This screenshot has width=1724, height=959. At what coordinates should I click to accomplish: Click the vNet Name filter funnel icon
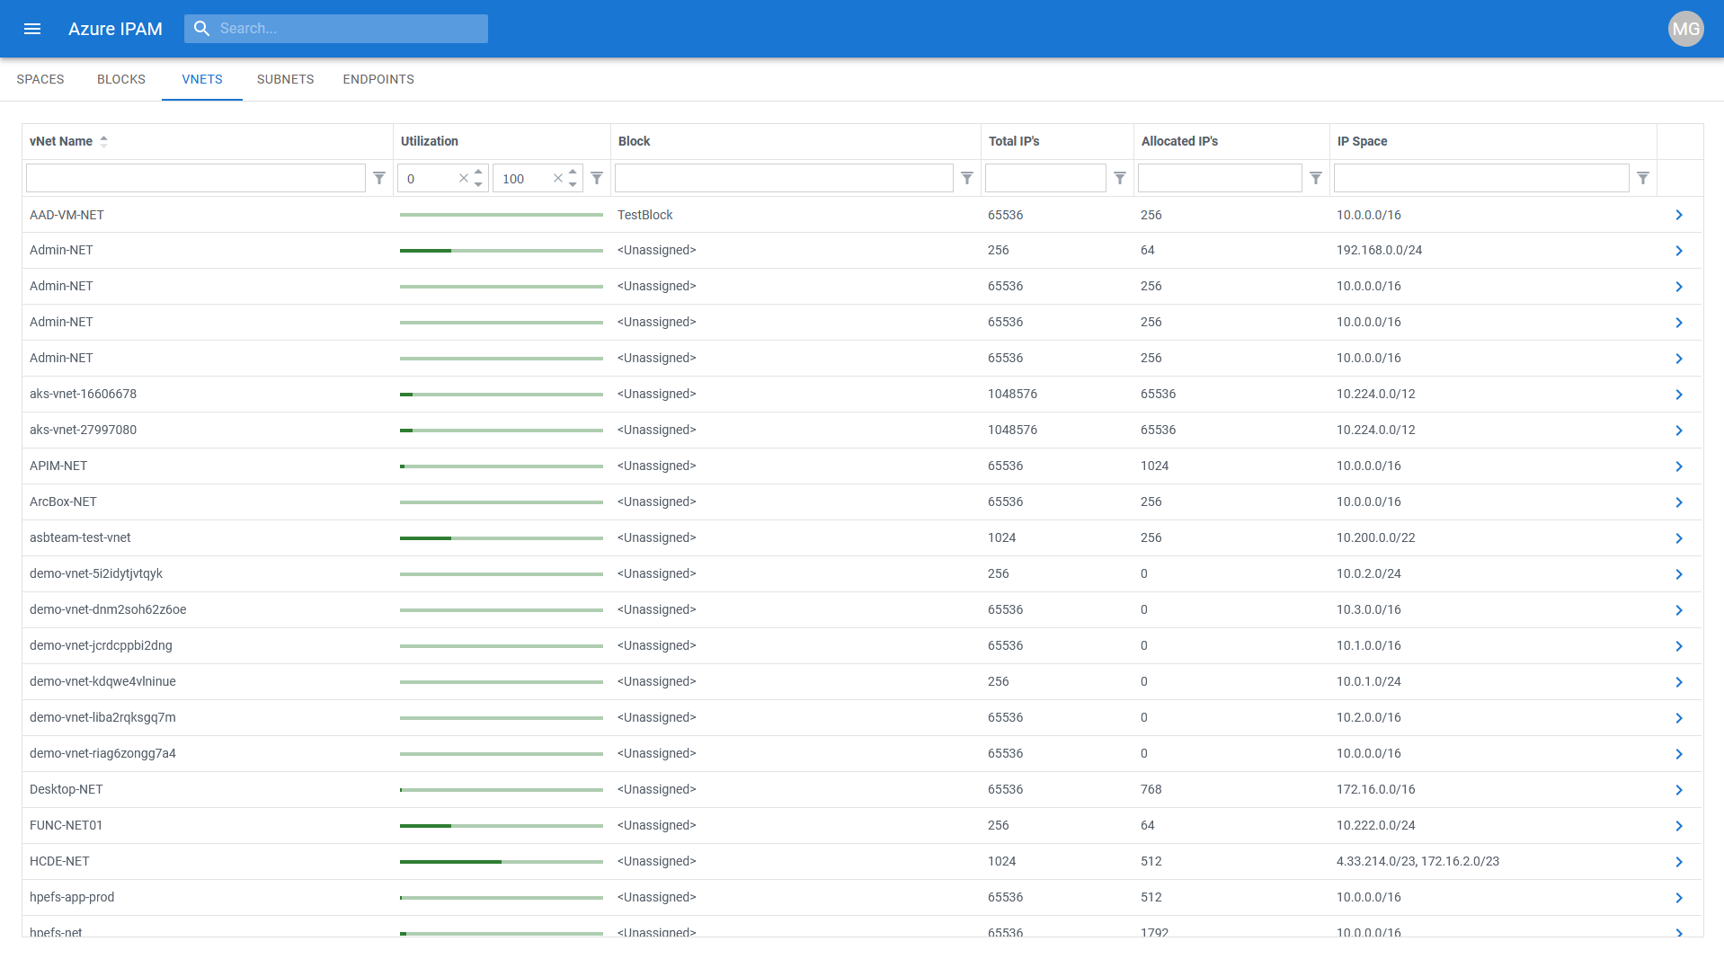pos(379,178)
